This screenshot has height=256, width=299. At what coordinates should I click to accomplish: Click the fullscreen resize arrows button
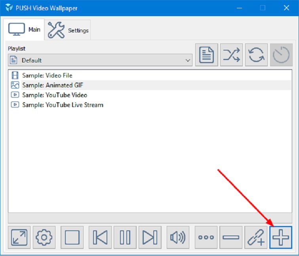point(19,237)
